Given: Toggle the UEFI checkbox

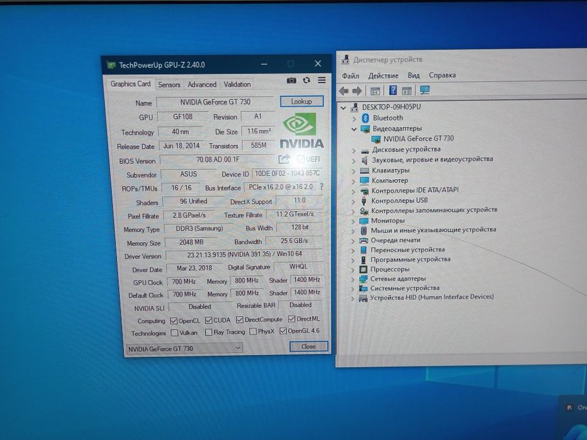Looking at the screenshot, I should point(300,159).
